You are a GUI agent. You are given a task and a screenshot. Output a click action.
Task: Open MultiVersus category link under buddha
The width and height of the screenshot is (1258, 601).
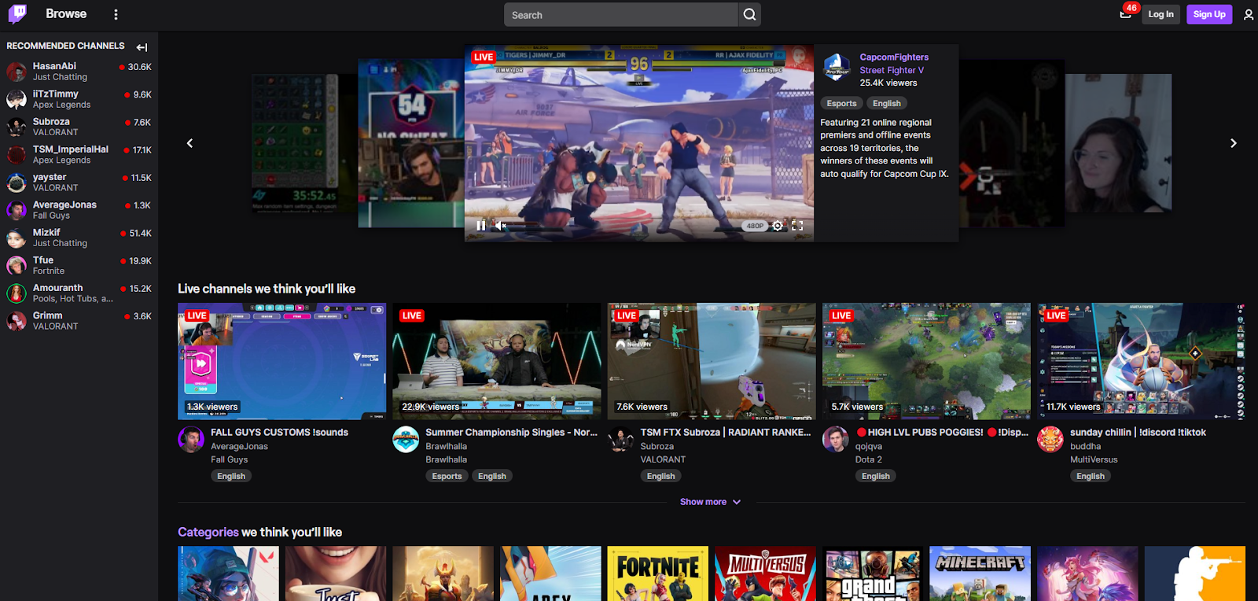[x=1094, y=460]
